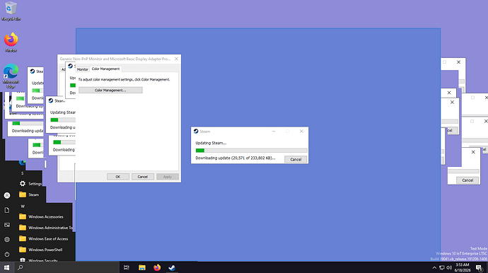Close the centered Steam updater window
Screen dimensions: 488x273
pyautogui.click(x=301, y=132)
